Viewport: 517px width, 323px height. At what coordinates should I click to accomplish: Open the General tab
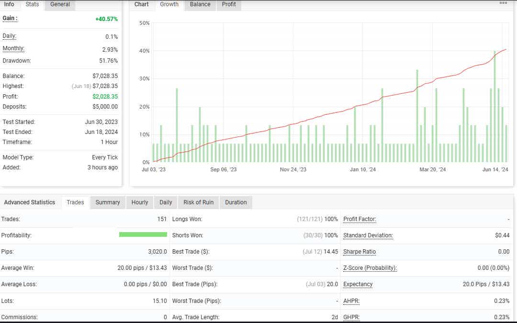pos(60,4)
